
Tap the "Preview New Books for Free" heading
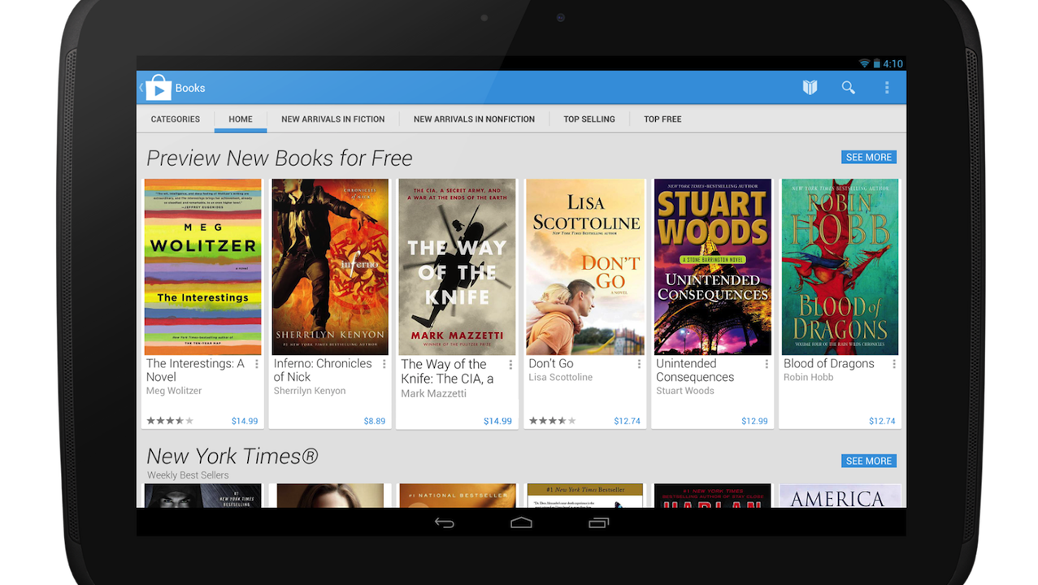coord(280,158)
